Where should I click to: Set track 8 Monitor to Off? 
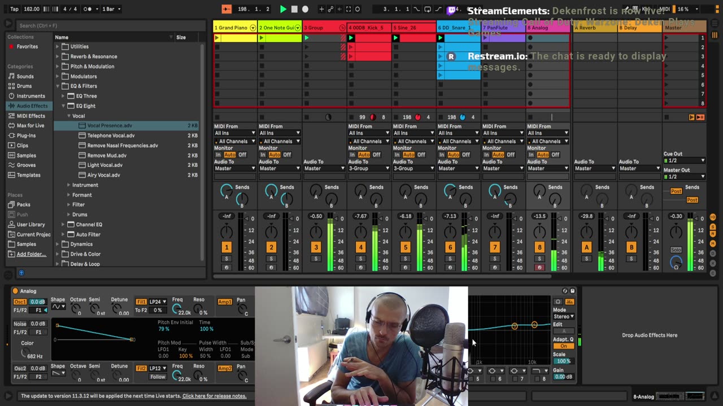(555, 155)
